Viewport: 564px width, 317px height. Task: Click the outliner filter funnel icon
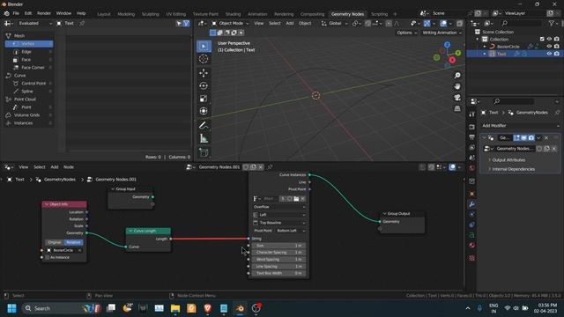(x=551, y=23)
